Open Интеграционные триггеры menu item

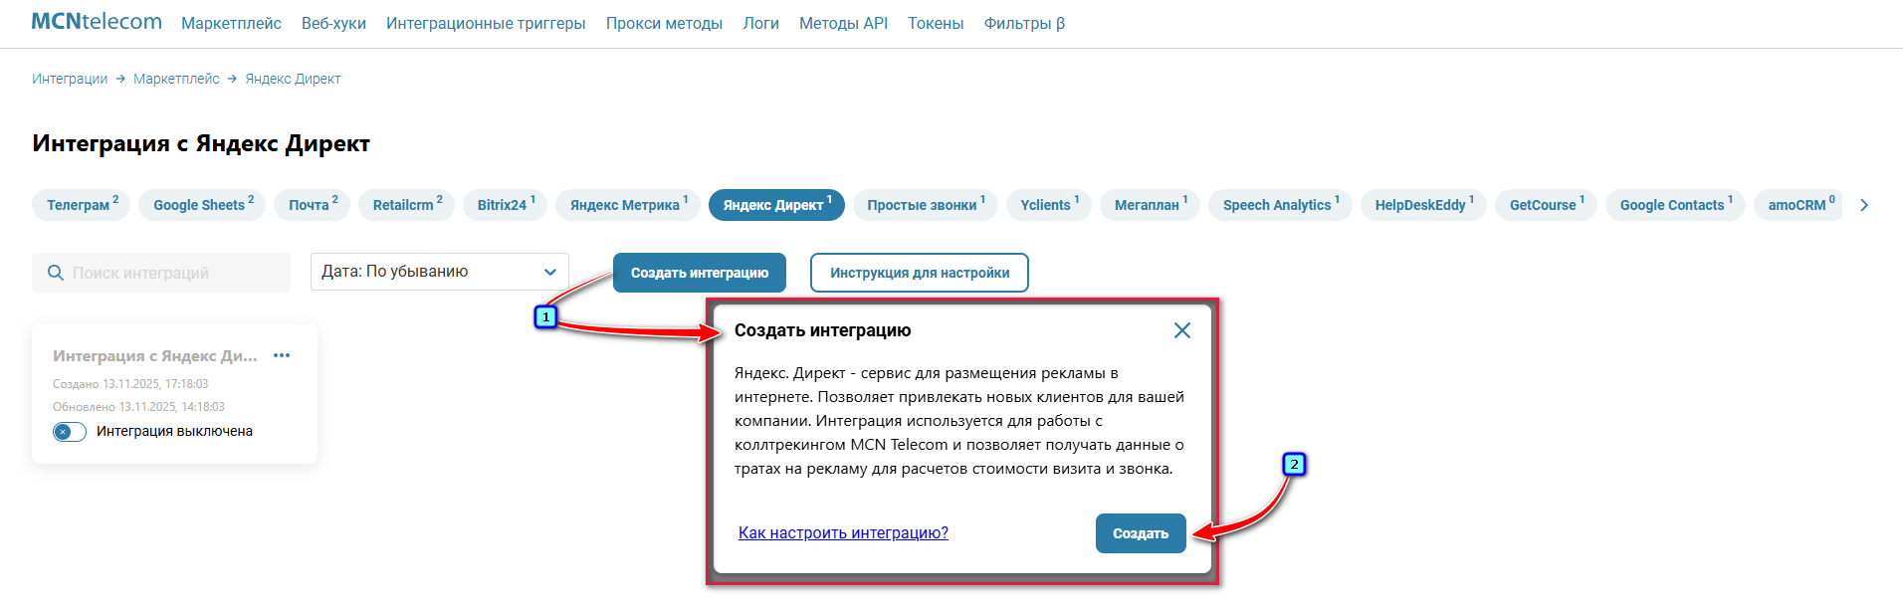[x=486, y=23]
